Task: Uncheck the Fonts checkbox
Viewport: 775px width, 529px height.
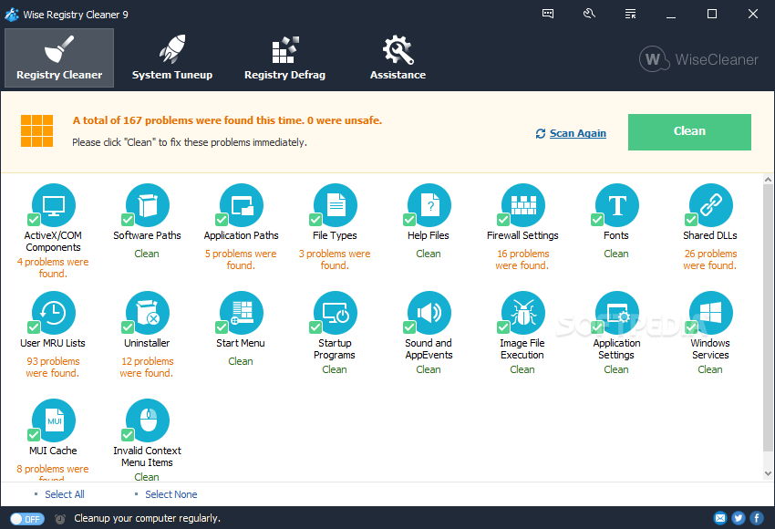Action: coord(597,220)
